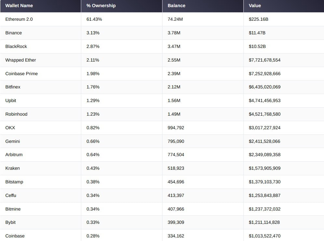Select the Upbit wallet name

pos(11,100)
